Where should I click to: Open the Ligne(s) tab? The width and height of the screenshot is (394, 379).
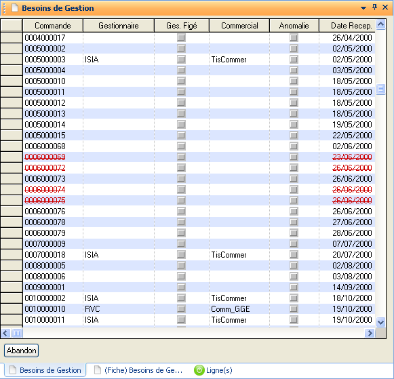tap(213, 370)
